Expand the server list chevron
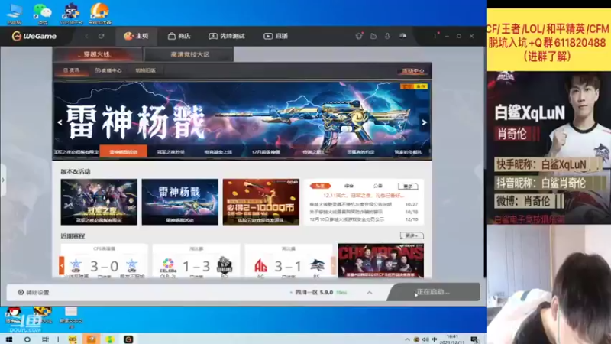 370,293
